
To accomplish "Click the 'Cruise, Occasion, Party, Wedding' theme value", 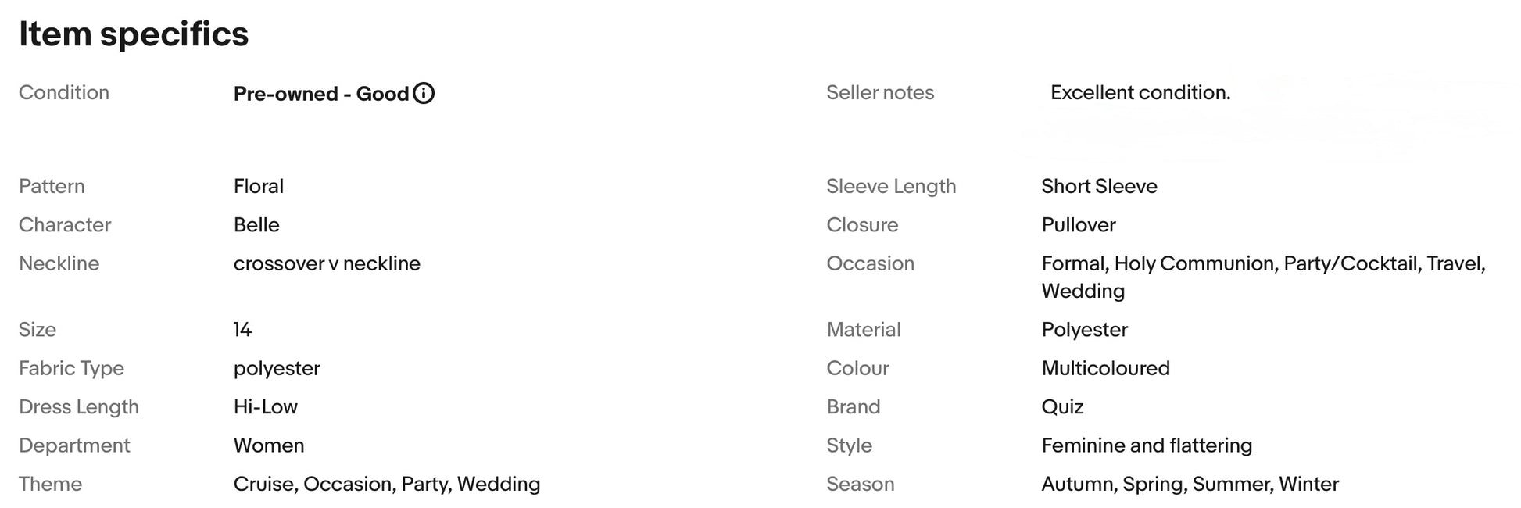I will 387,484.
